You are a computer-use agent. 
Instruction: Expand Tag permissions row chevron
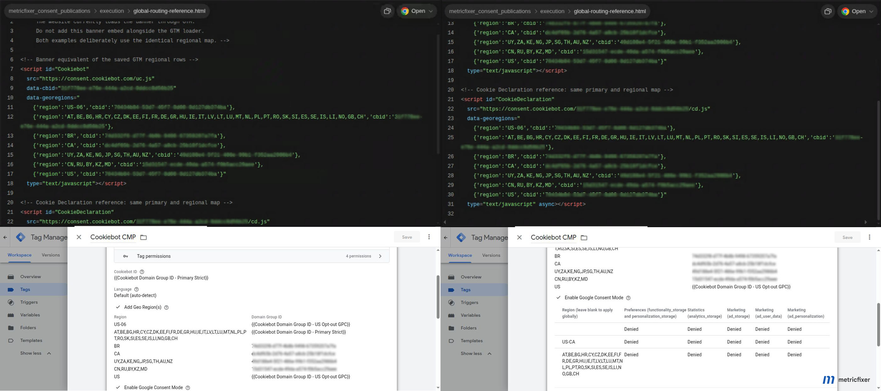pyautogui.click(x=380, y=256)
